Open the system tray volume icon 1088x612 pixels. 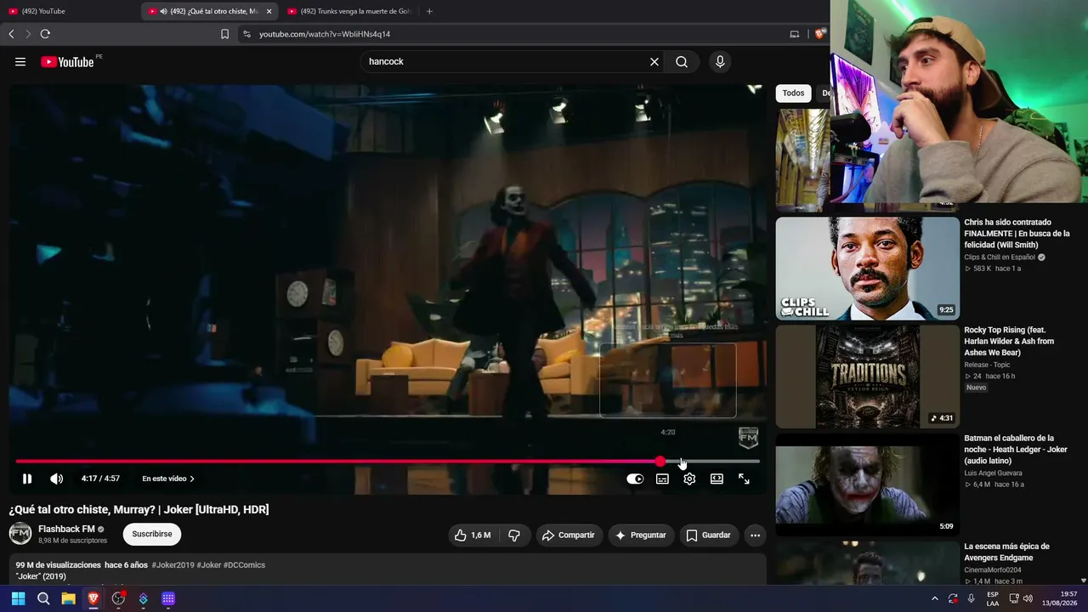click(x=1028, y=598)
